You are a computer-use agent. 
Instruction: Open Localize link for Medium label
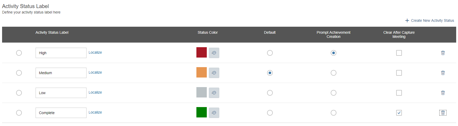[x=95, y=72]
